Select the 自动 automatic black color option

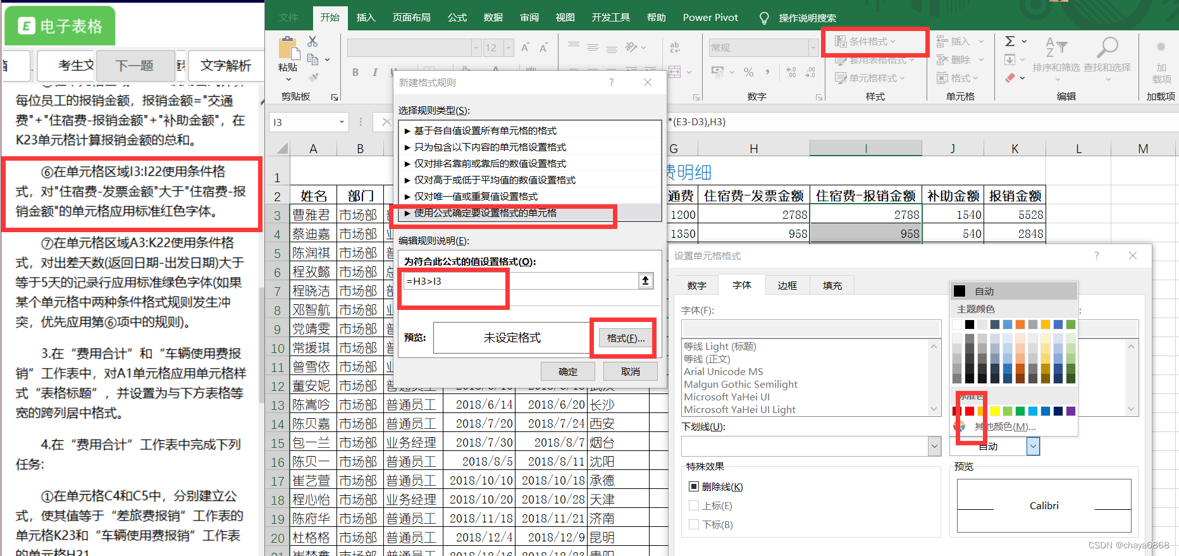1014,291
